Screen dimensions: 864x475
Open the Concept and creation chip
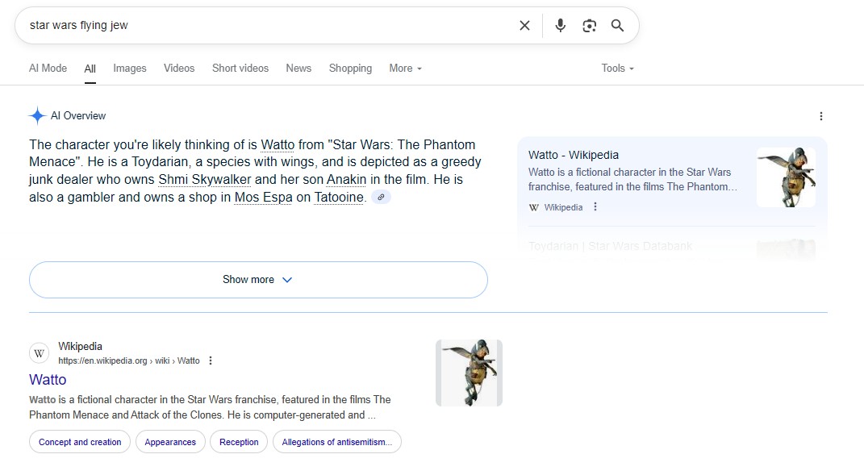[80, 442]
